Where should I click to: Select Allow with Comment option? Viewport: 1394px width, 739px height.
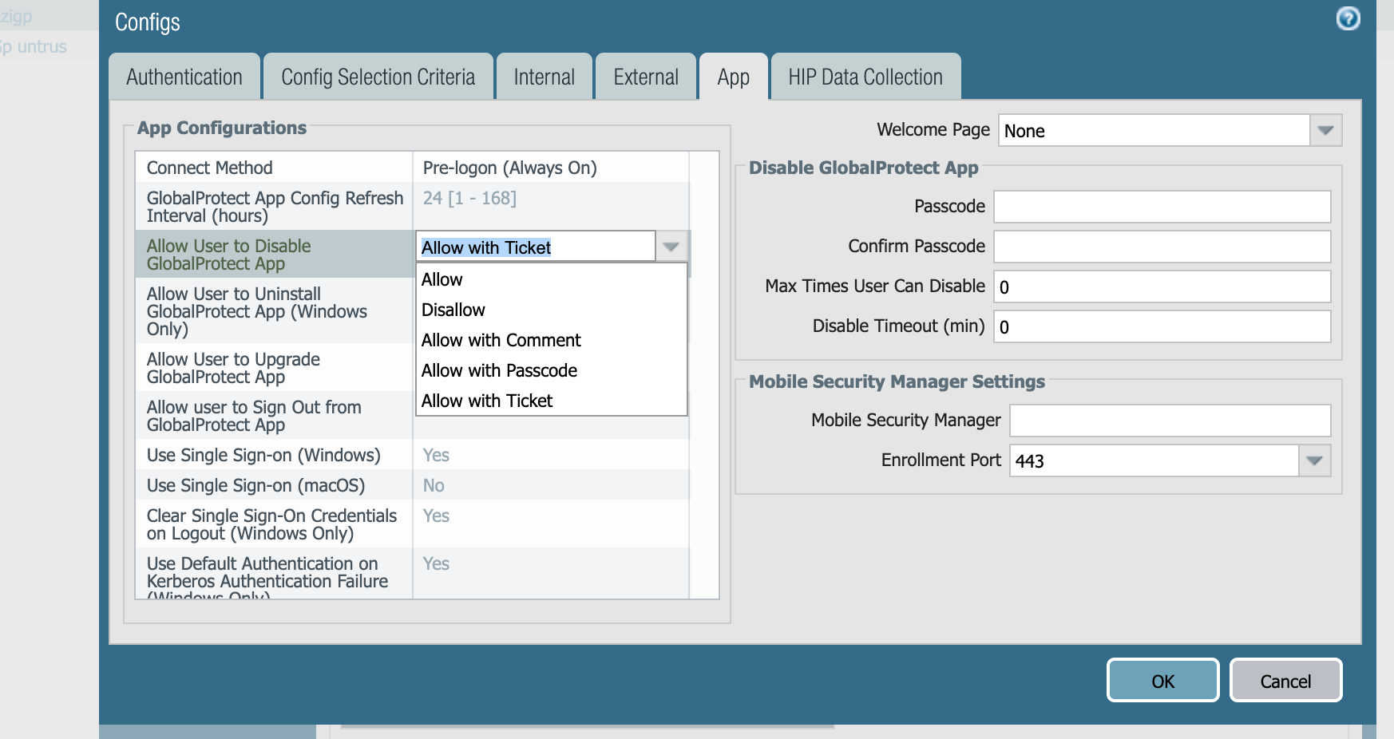501,340
